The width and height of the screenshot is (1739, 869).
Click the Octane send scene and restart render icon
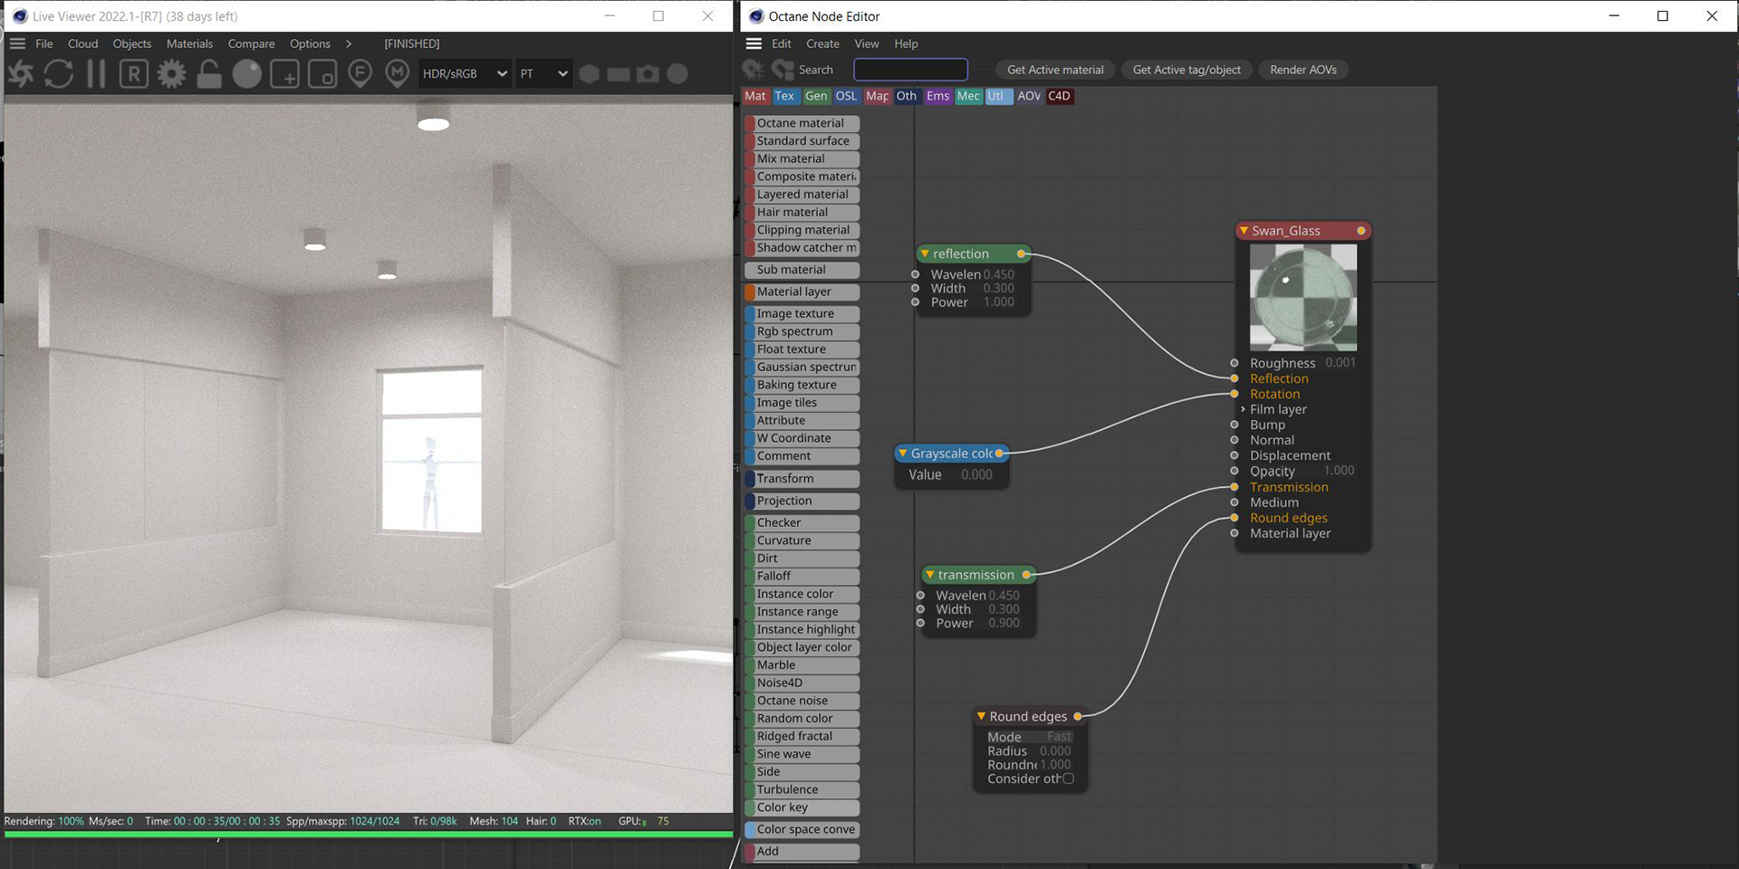pos(21,74)
